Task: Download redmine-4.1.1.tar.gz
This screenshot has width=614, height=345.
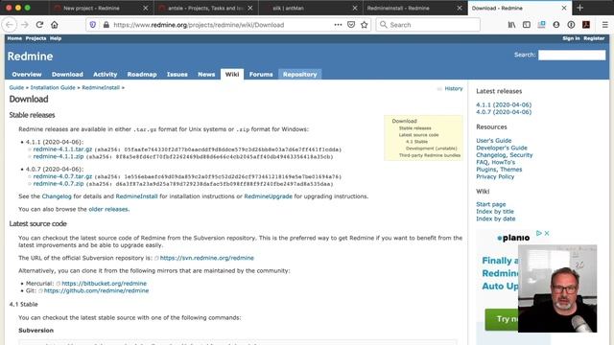Action: pyautogui.click(x=62, y=149)
